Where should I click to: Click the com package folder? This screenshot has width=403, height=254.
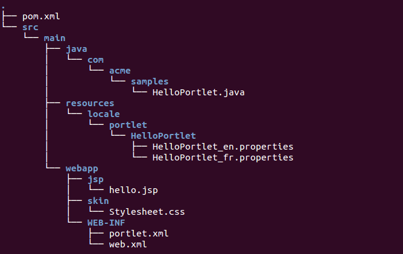click(95, 60)
